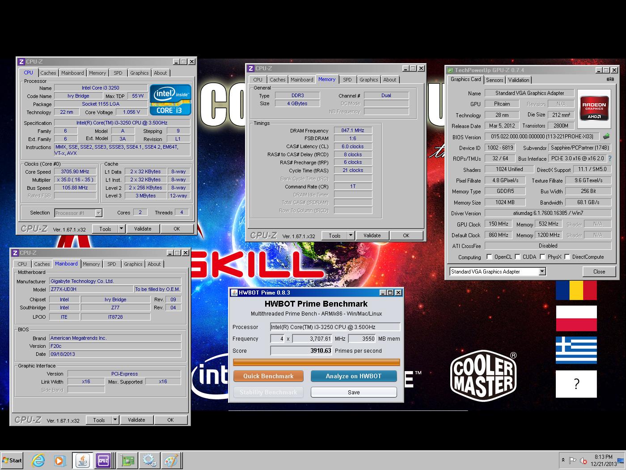
Task: Click the green BIOS save chip icon
Action: pyautogui.click(x=606, y=137)
